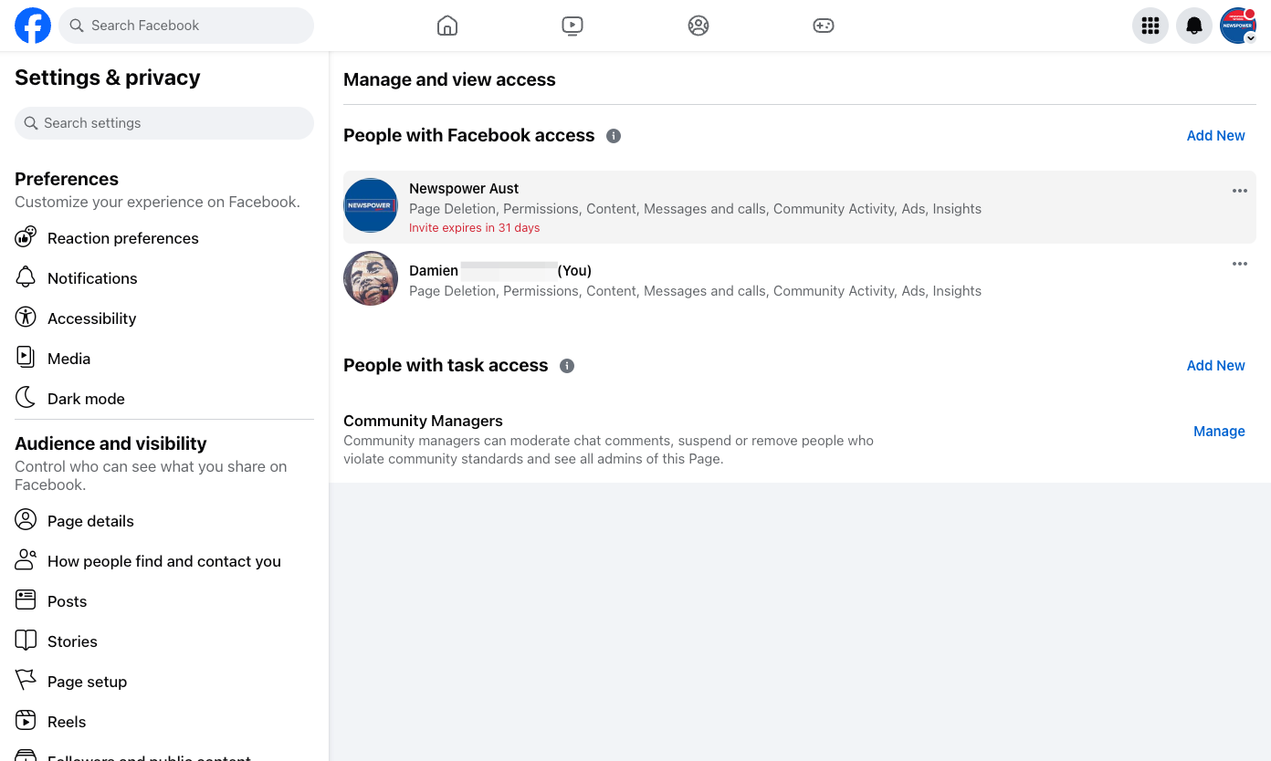Image resolution: width=1271 pixels, height=761 pixels.
Task: Open Stories settings label
Action: pos(72,641)
